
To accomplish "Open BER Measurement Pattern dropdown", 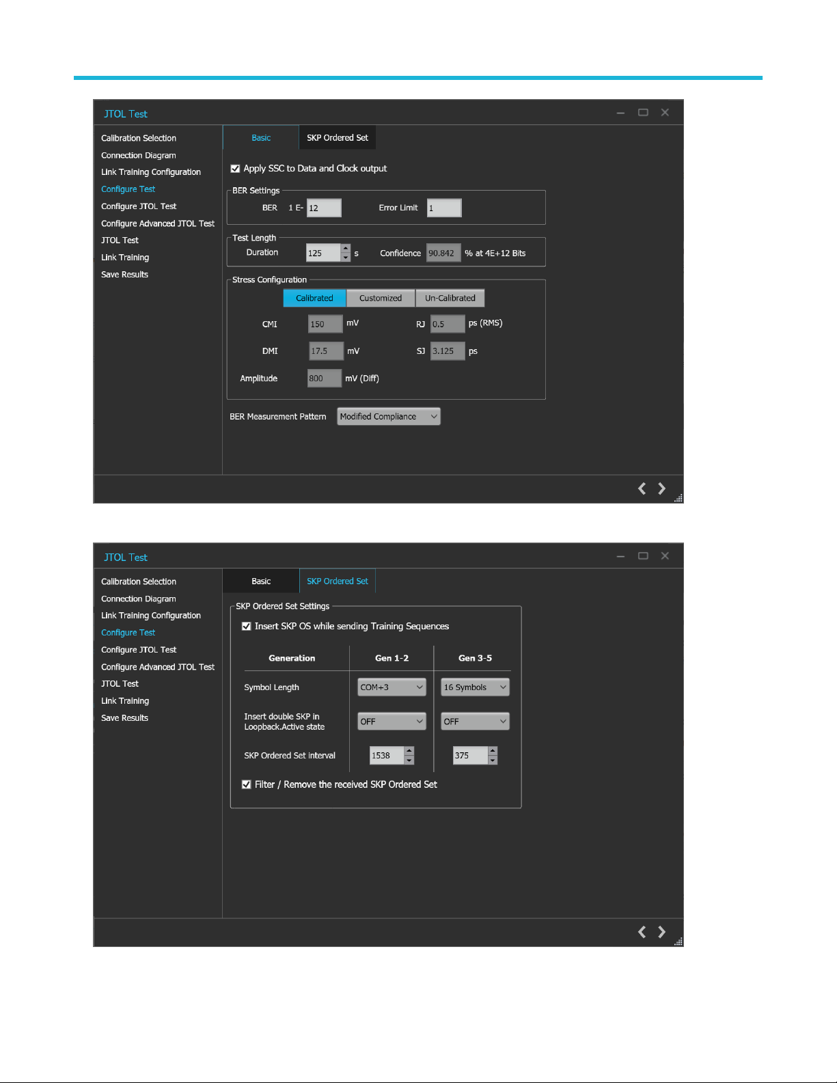I will (389, 416).
